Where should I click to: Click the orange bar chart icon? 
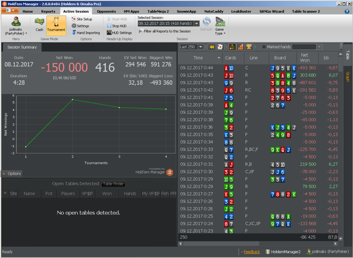coord(241,47)
